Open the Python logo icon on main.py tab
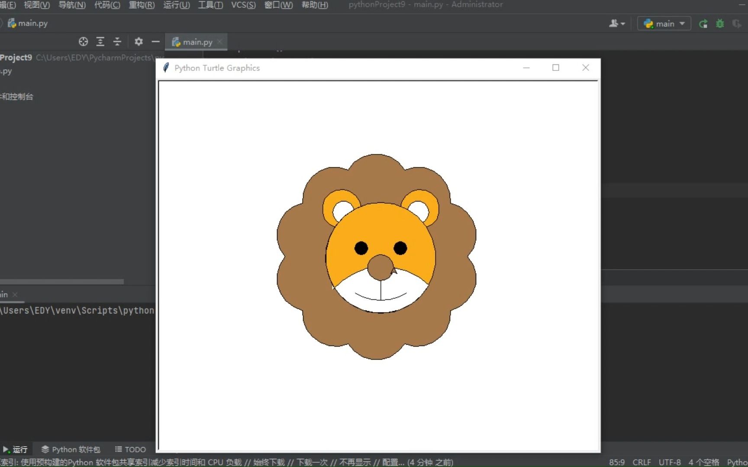The width and height of the screenshot is (748, 467). click(176, 42)
